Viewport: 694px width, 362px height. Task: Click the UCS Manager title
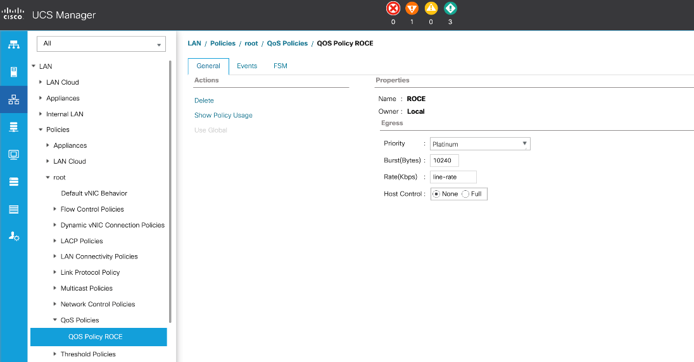(x=64, y=15)
